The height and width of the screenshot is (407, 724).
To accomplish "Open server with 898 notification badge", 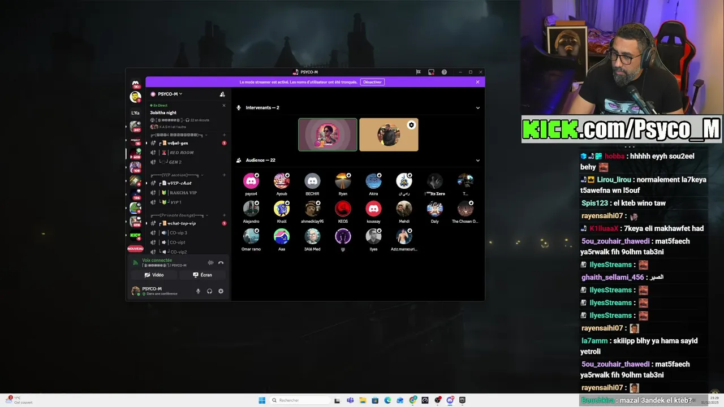I will coord(135,221).
